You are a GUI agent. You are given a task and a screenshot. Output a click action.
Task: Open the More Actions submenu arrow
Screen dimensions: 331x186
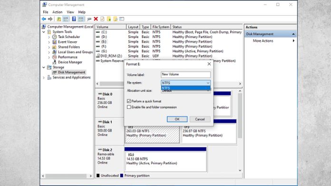pos(293,41)
